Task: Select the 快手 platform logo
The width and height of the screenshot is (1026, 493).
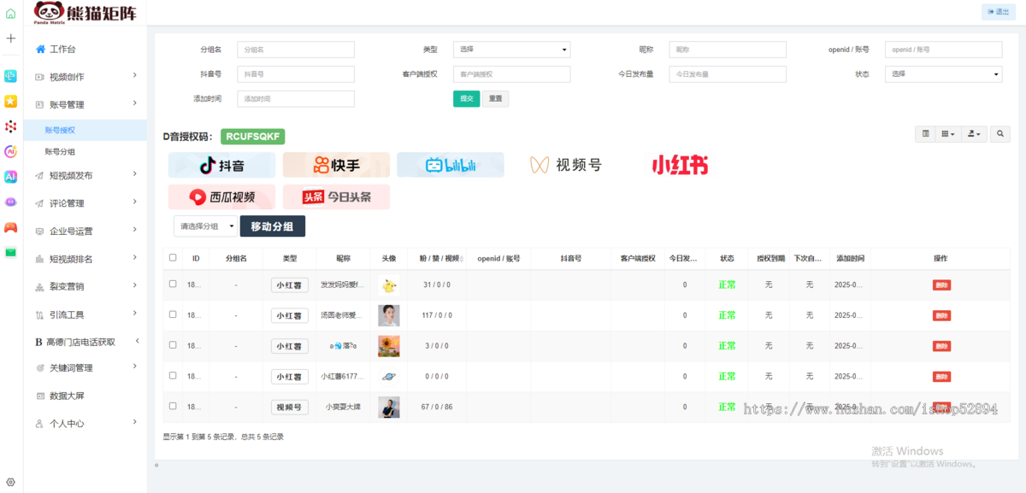Action: pos(336,165)
